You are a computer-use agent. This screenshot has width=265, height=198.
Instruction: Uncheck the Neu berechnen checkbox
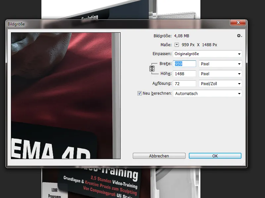139,93
